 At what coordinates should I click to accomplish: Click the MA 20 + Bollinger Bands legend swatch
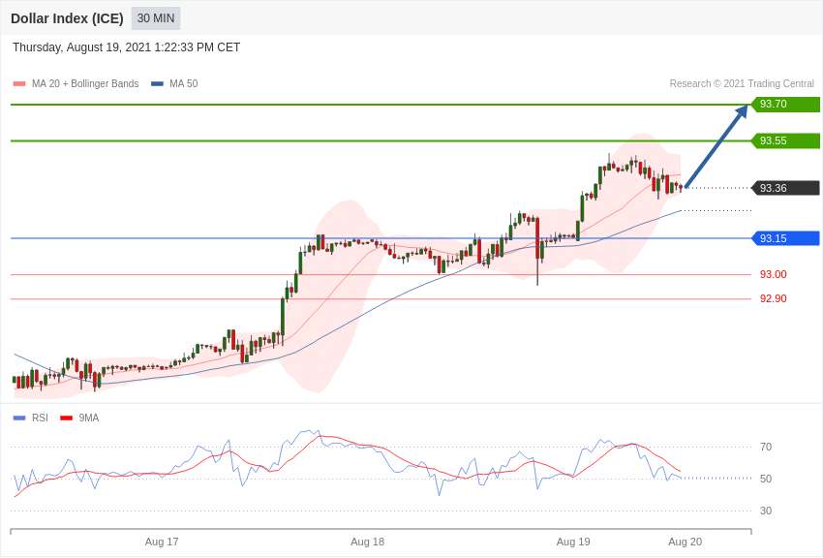point(19,84)
